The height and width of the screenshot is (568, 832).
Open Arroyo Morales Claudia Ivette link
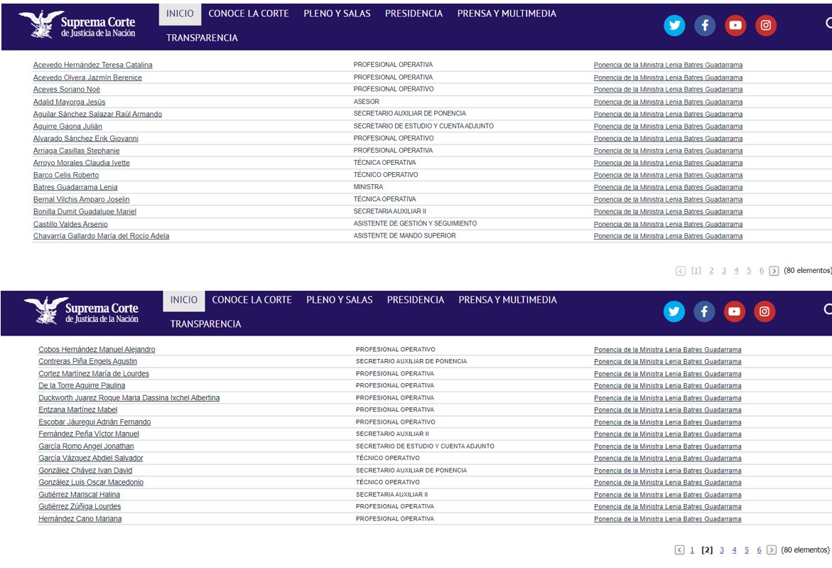tap(81, 163)
